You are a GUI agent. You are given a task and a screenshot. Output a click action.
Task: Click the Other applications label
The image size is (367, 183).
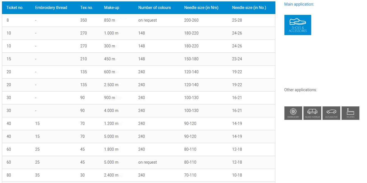[x=301, y=90]
